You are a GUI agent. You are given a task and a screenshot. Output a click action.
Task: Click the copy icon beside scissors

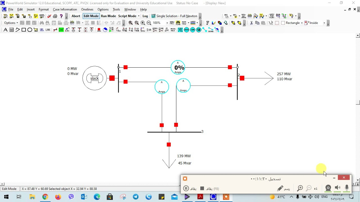pos(257,23)
